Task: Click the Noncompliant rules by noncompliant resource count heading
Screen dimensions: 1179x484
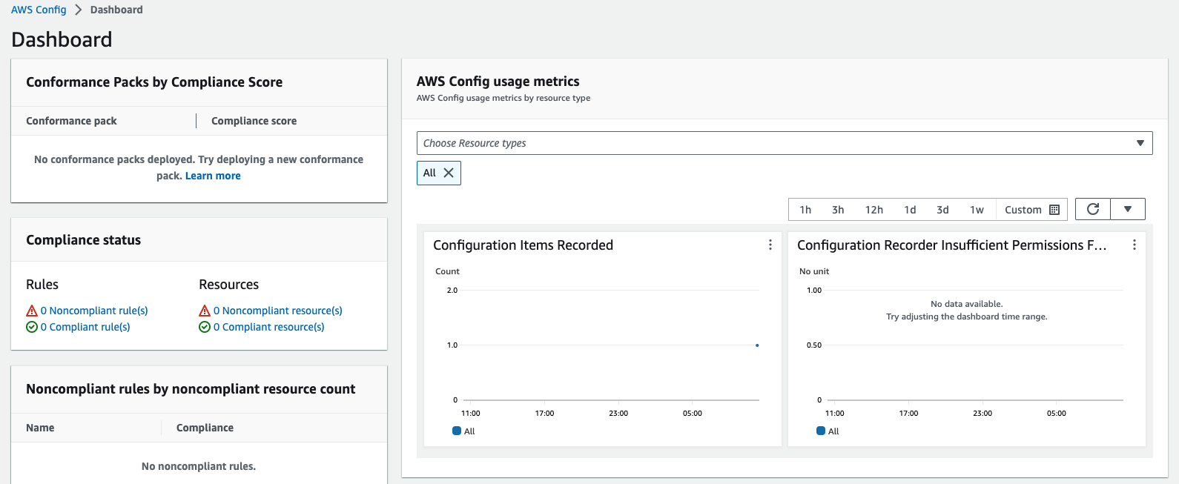Action: tap(191, 389)
